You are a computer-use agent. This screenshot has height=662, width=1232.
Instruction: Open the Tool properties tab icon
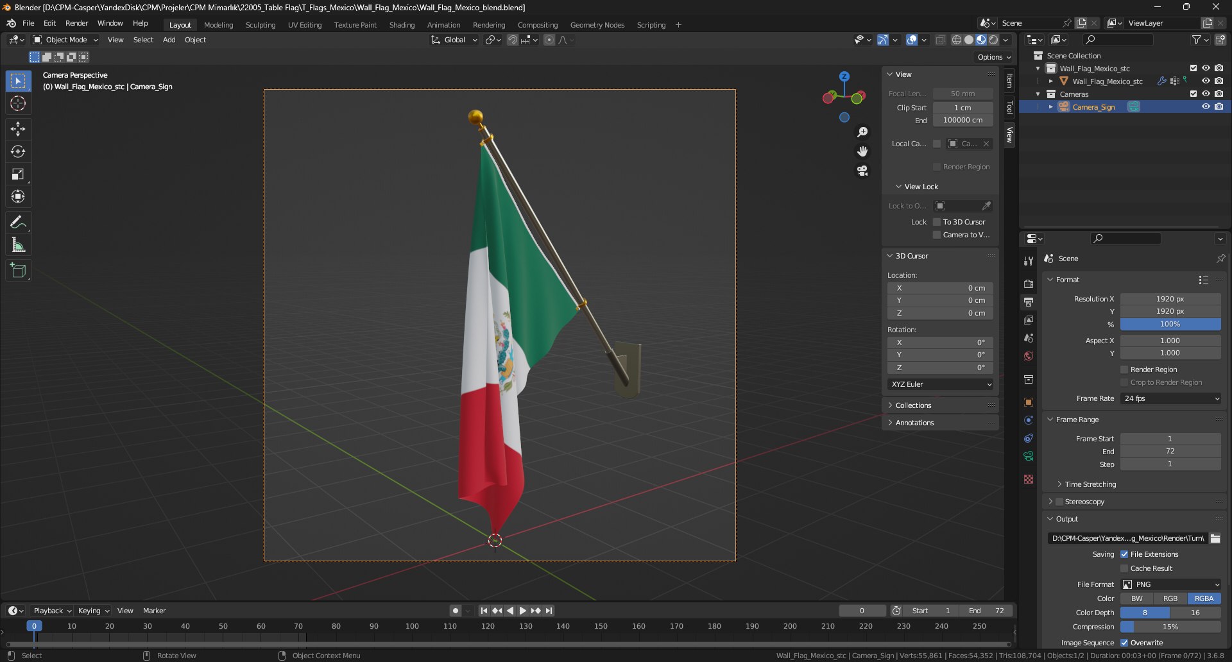1029,261
